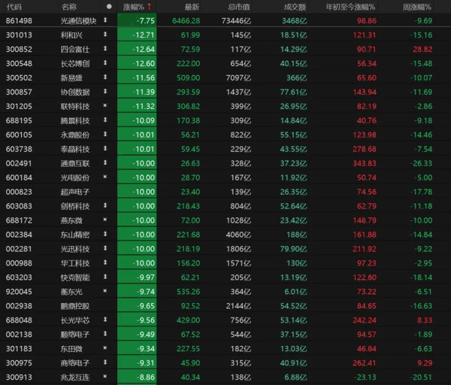Click the marker icon beside 顺络电子
The height and width of the screenshot is (385, 451).
105,334
